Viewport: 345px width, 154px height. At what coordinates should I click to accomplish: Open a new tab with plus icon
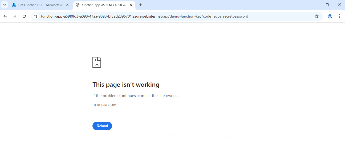coord(140,5)
